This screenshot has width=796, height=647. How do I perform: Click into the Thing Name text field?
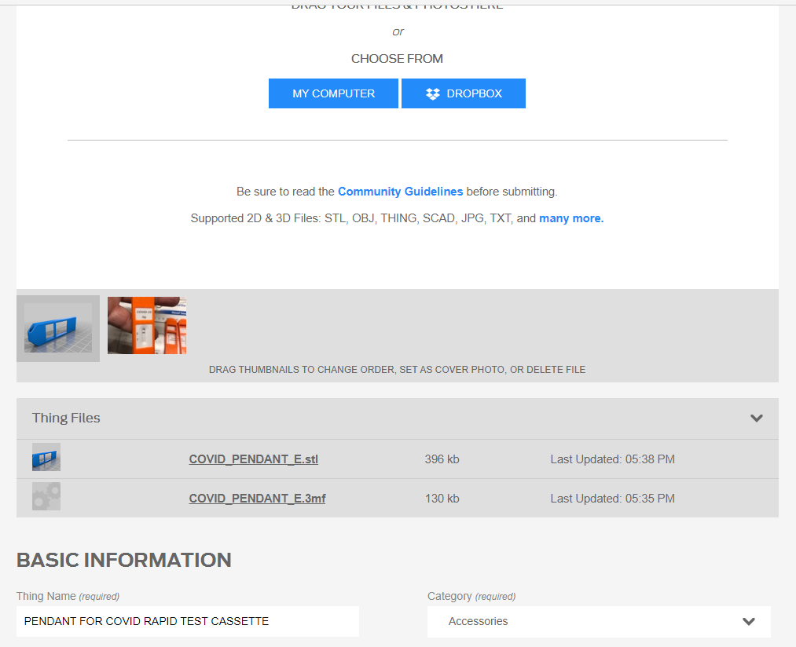(187, 621)
